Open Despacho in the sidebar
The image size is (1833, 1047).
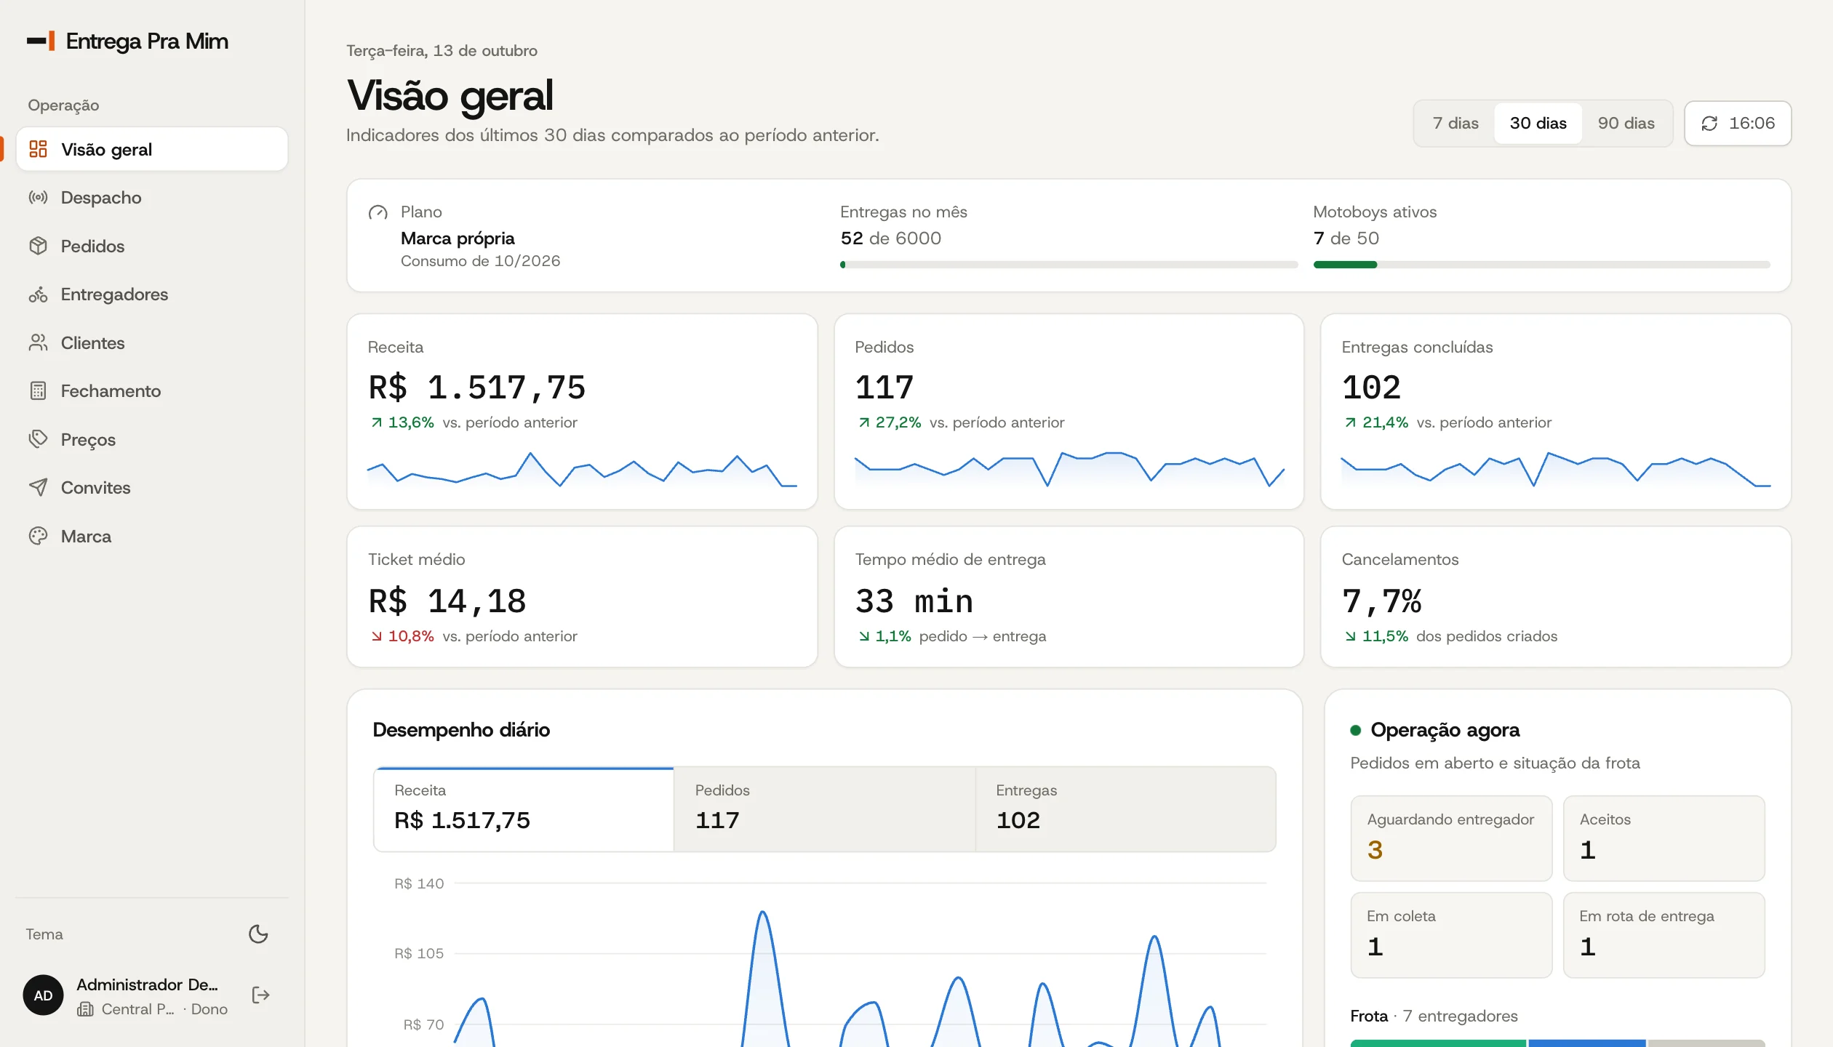(x=152, y=198)
